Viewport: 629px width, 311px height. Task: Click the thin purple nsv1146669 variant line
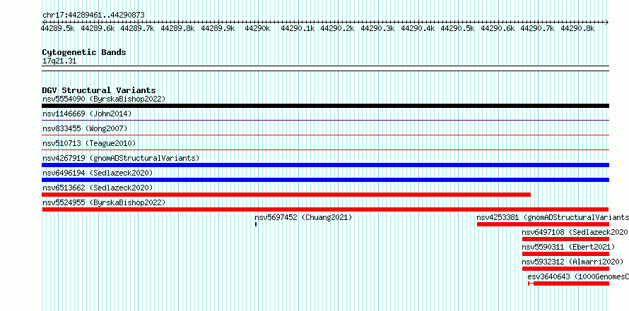(325, 120)
